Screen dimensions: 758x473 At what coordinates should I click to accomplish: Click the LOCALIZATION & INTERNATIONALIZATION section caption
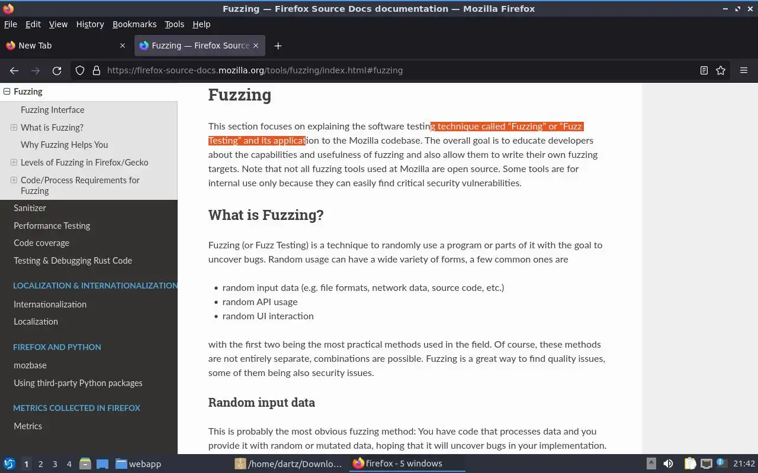pos(95,286)
